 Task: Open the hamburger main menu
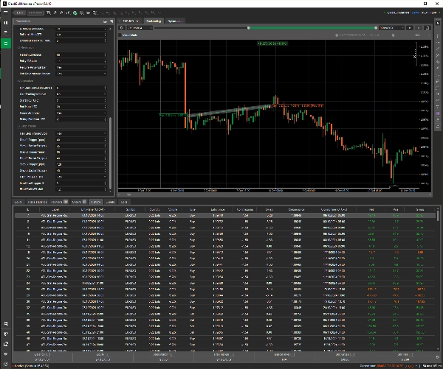click(6, 13)
